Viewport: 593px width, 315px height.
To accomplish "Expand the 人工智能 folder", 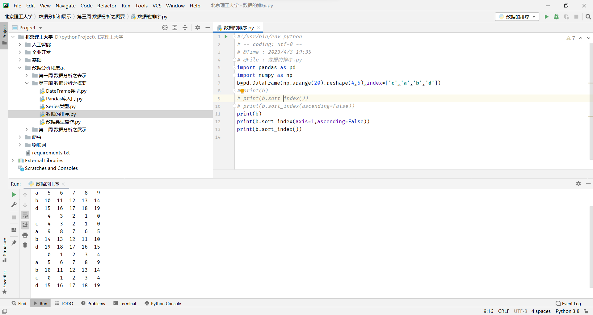I will [x=20, y=44].
